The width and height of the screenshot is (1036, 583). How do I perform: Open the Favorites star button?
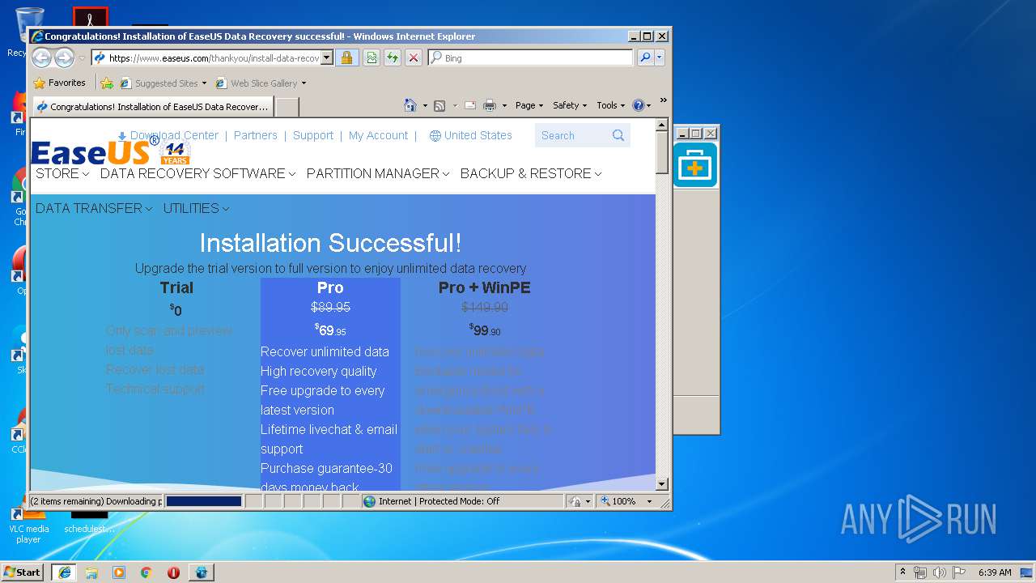pos(59,83)
